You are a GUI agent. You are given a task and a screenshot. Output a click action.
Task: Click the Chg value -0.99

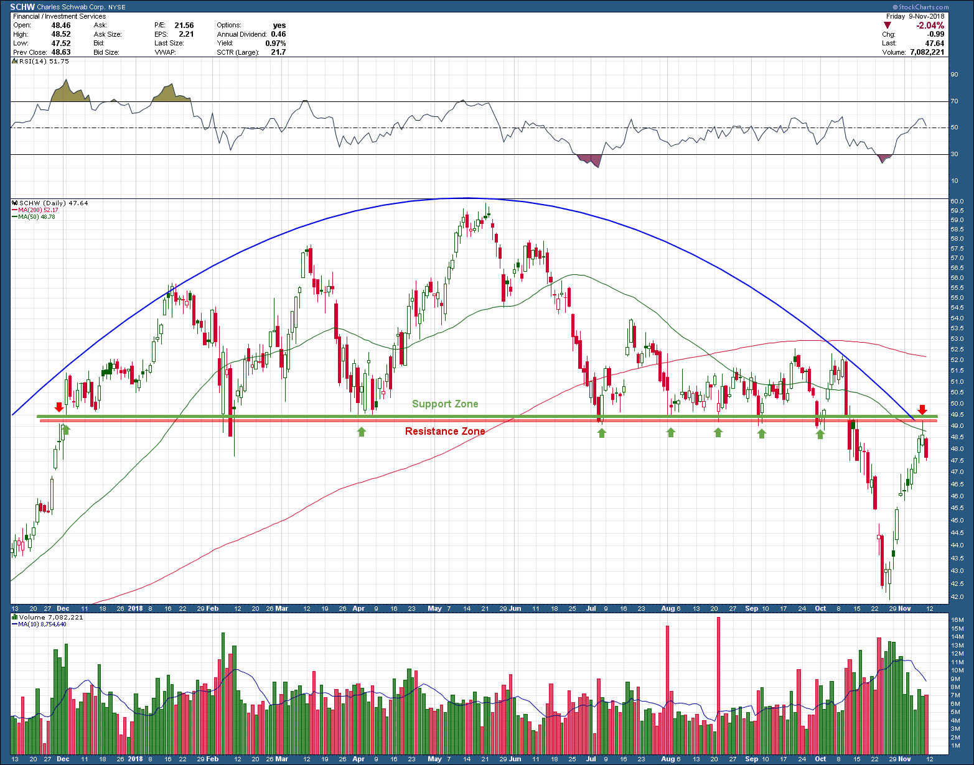[935, 34]
